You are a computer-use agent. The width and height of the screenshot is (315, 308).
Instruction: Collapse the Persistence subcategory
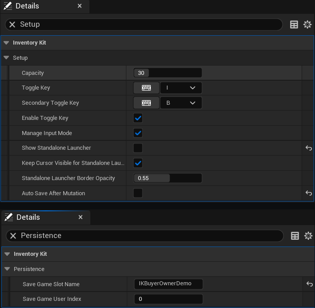tap(7, 269)
